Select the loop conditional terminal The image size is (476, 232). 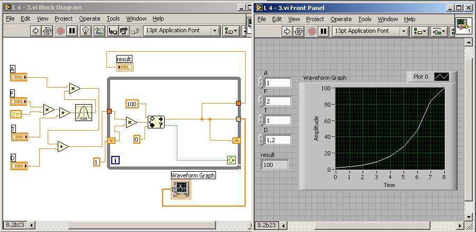tap(231, 160)
